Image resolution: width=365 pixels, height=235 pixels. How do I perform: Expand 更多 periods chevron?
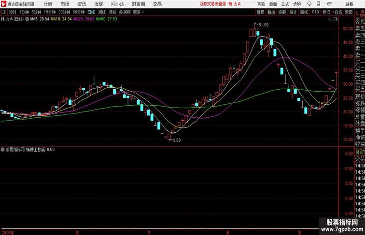click(x=143, y=12)
